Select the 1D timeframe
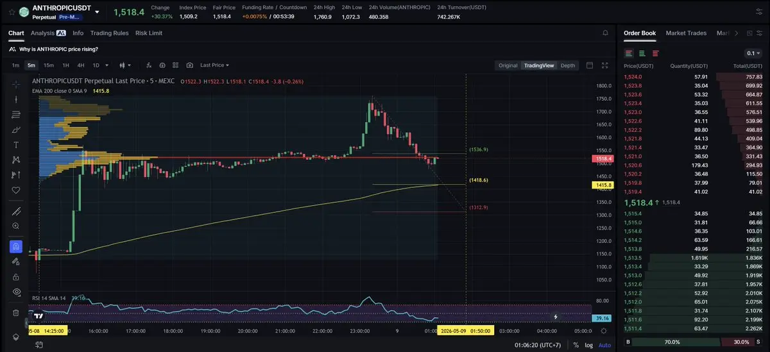Viewport: 770px width, 352px height. (x=96, y=65)
